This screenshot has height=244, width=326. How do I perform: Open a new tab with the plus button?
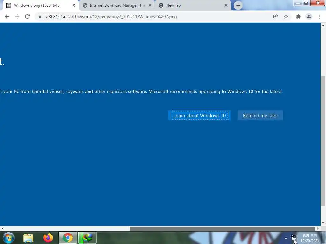point(238,5)
